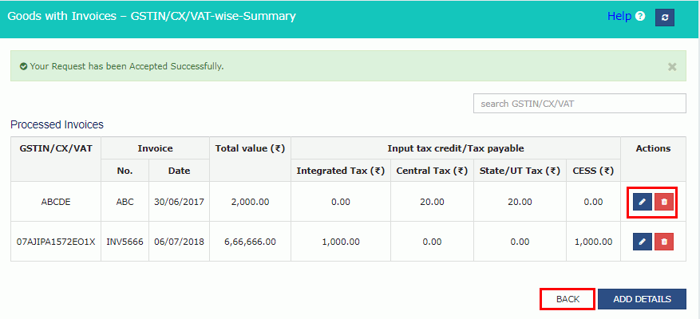This screenshot has height=319, width=700.
Task: Click the Actions column header
Action: coord(653,148)
